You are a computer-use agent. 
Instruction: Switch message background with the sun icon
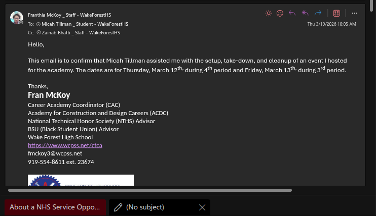[269, 13]
